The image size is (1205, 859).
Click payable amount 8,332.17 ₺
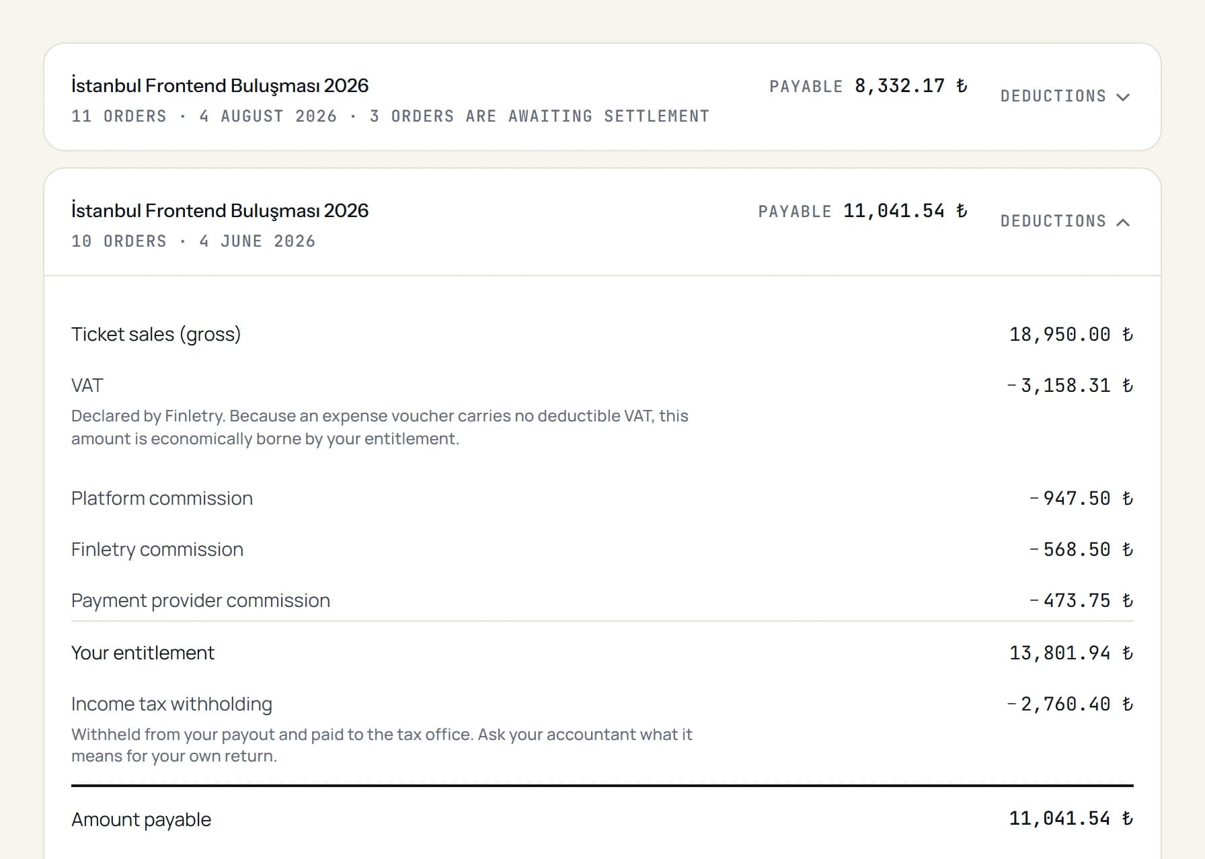911,86
